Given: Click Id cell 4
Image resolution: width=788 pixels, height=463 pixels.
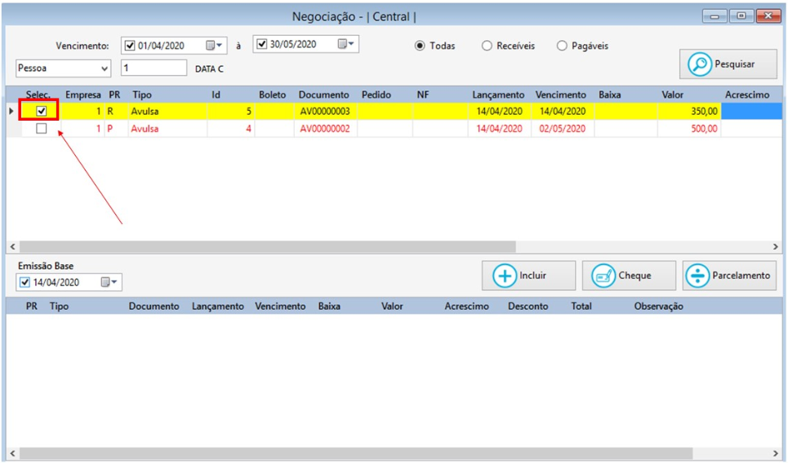Looking at the screenshot, I should (230, 129).
